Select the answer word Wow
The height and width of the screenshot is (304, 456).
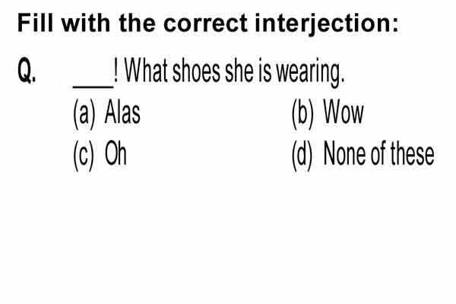pos(344,112)
